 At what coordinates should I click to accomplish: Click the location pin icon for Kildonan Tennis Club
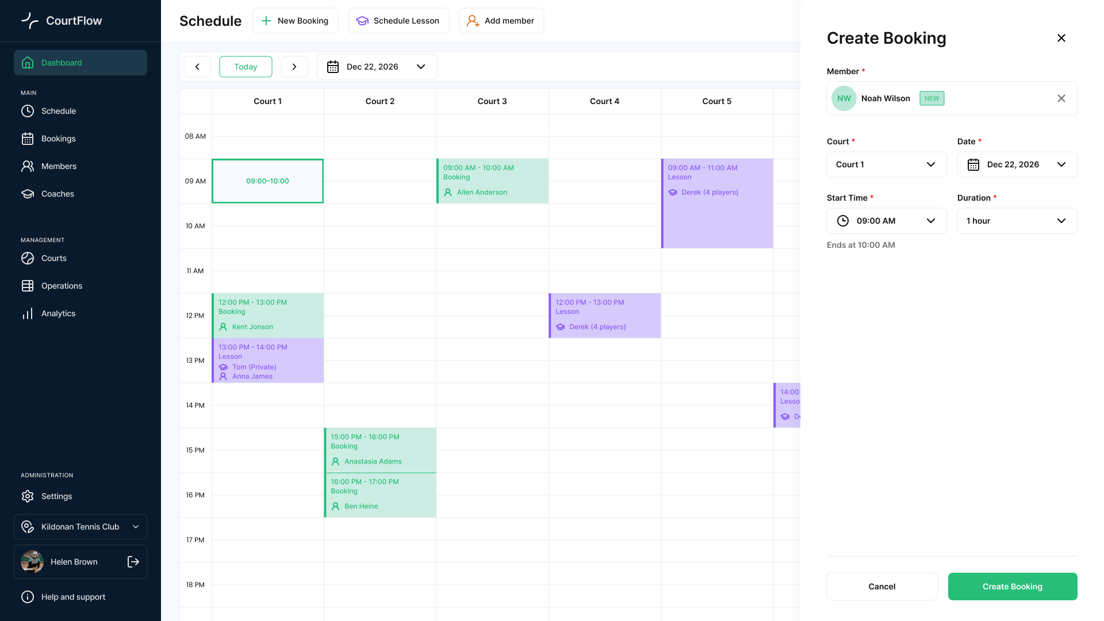(28, 527)
